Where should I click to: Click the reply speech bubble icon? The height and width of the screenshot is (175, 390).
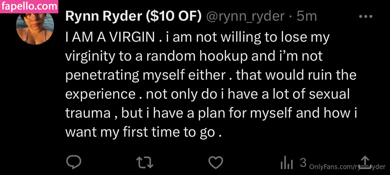coord(74,162)
